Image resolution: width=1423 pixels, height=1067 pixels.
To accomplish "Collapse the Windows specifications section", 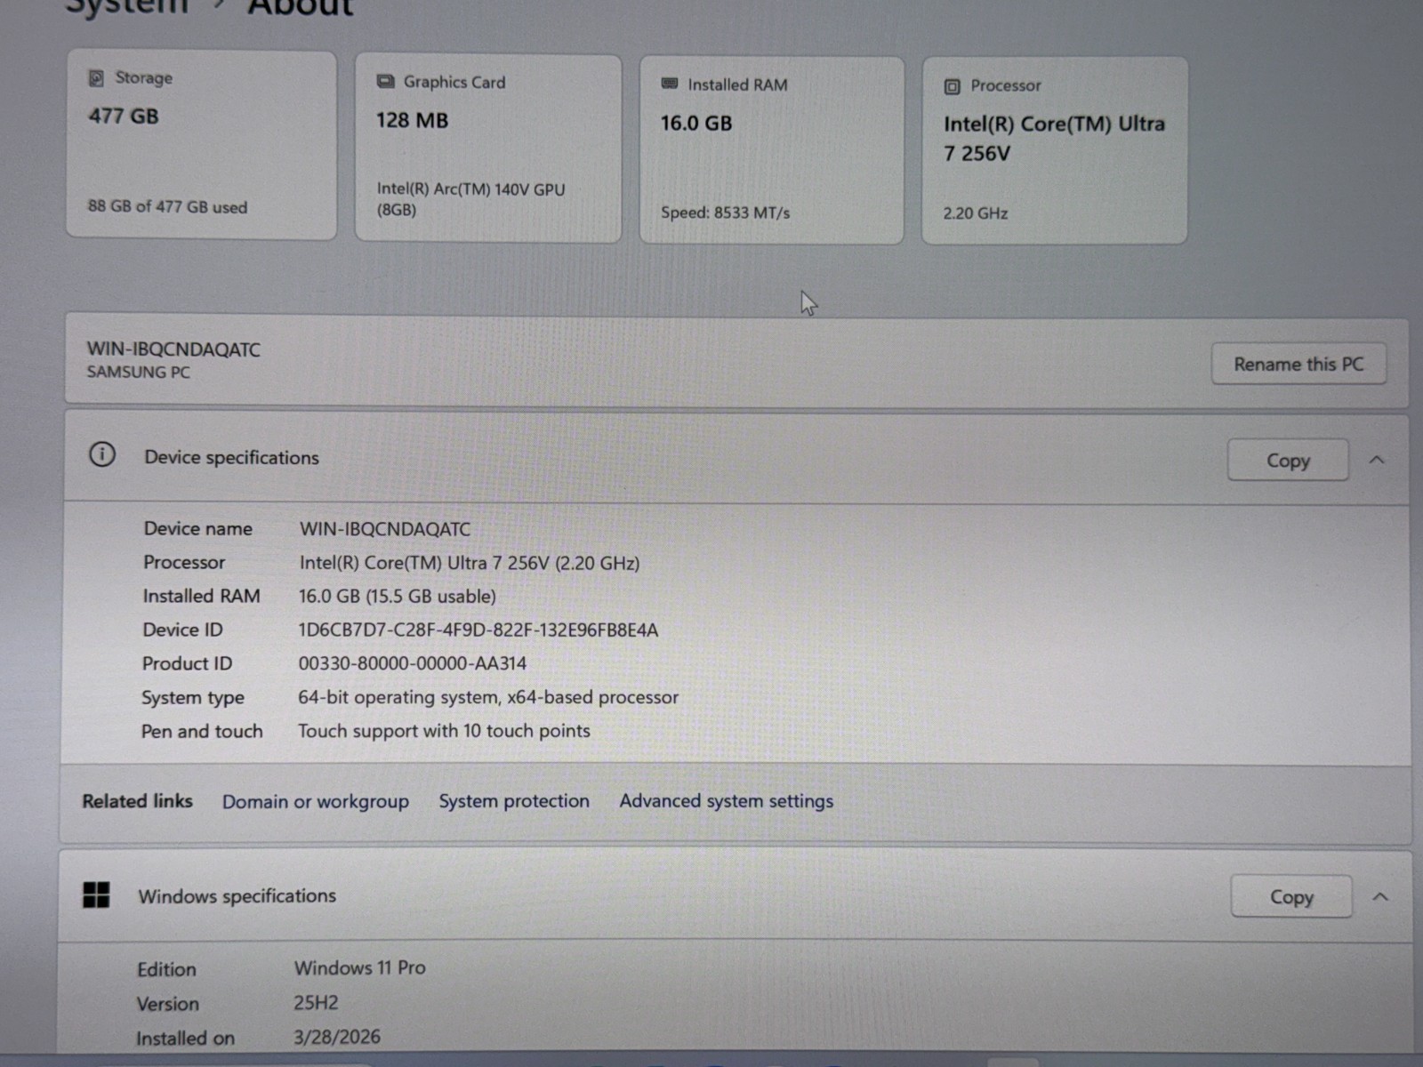I will pos(1380,896).
